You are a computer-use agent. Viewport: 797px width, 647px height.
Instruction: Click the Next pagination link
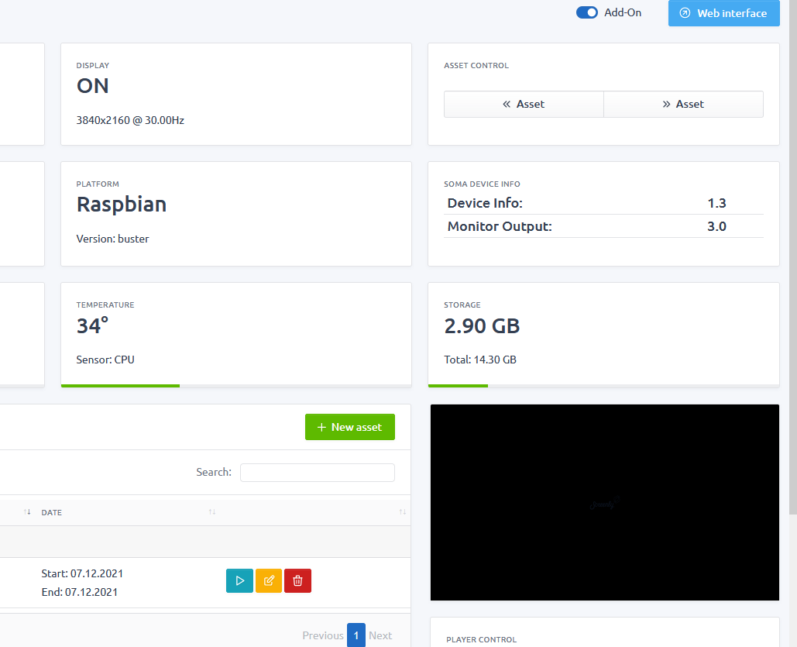tap(380, 635)
